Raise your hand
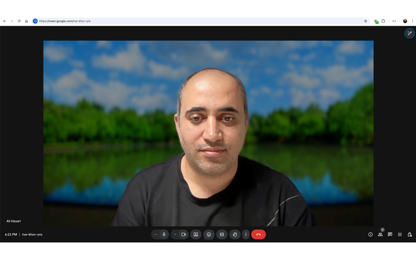 point(235,234)
